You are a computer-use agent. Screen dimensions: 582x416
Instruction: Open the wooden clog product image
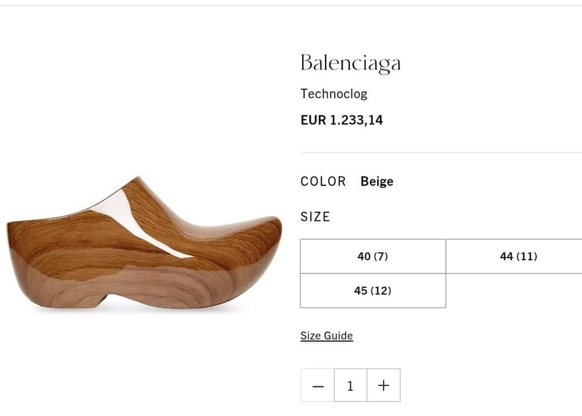pyautogui.click(x=144, y=243)
